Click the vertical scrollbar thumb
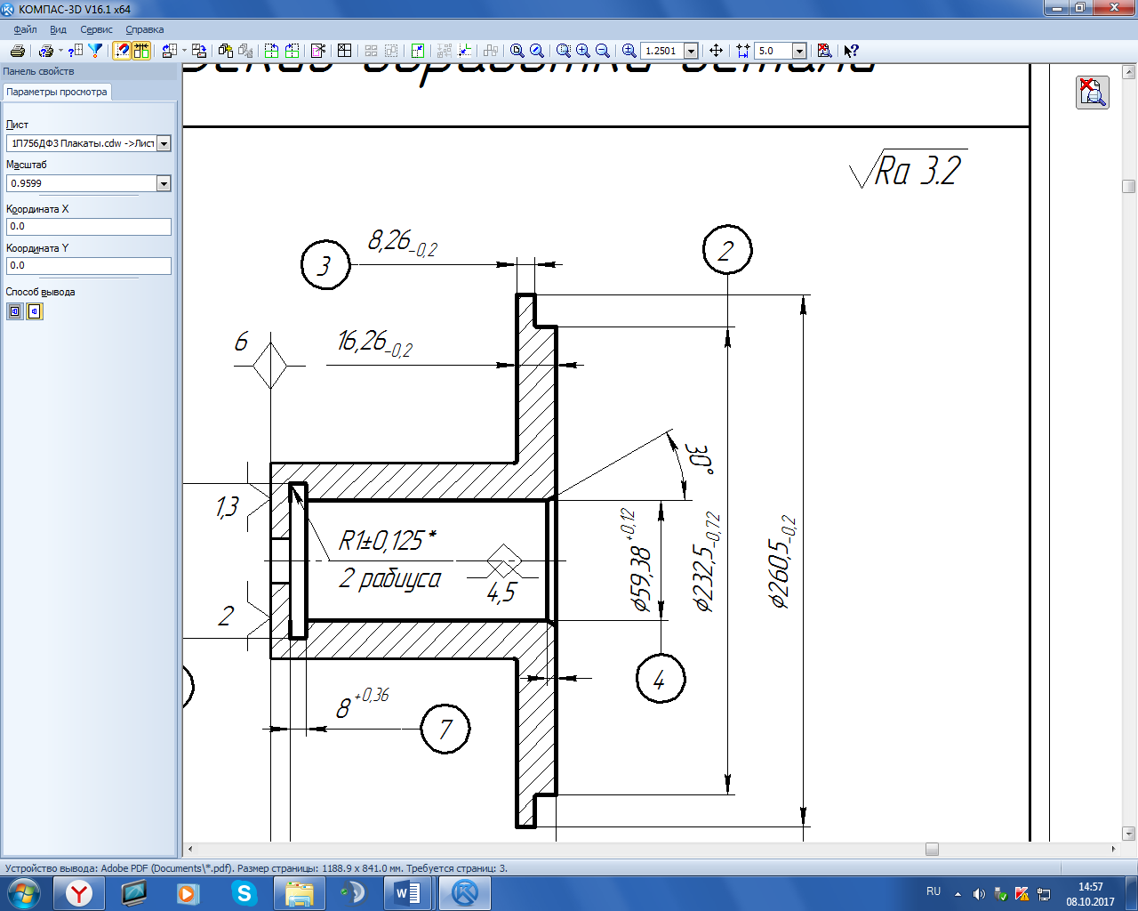This screenshot has height=911, width=1138. [1129, 187]
